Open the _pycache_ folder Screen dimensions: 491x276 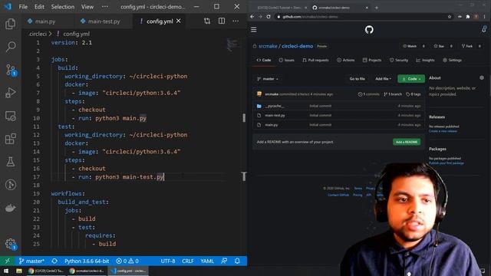point(275,106)
